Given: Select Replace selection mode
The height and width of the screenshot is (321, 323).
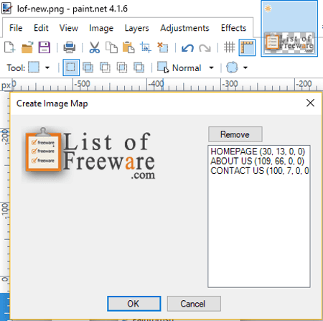Looking at the screenshot, I should pyautogui.click(x=71, y=68).
